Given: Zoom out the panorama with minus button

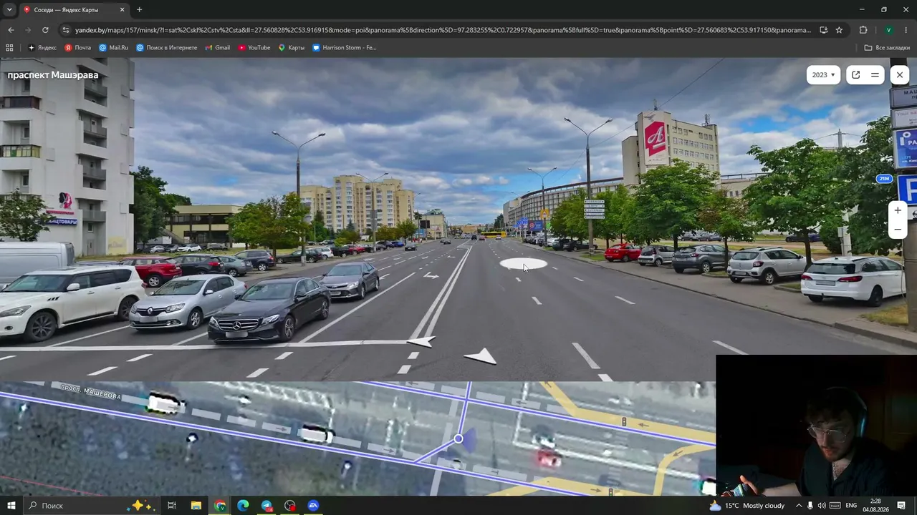Looking at the screenshot, I should 898,230.
